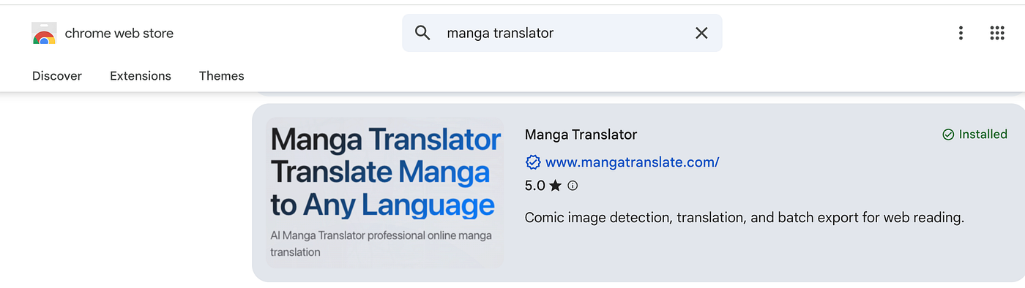Image resolution: width=1025 pixels, height=288 pixels.
Task: Click the "chrome web store" header text
Action: [x=119, y=33]
